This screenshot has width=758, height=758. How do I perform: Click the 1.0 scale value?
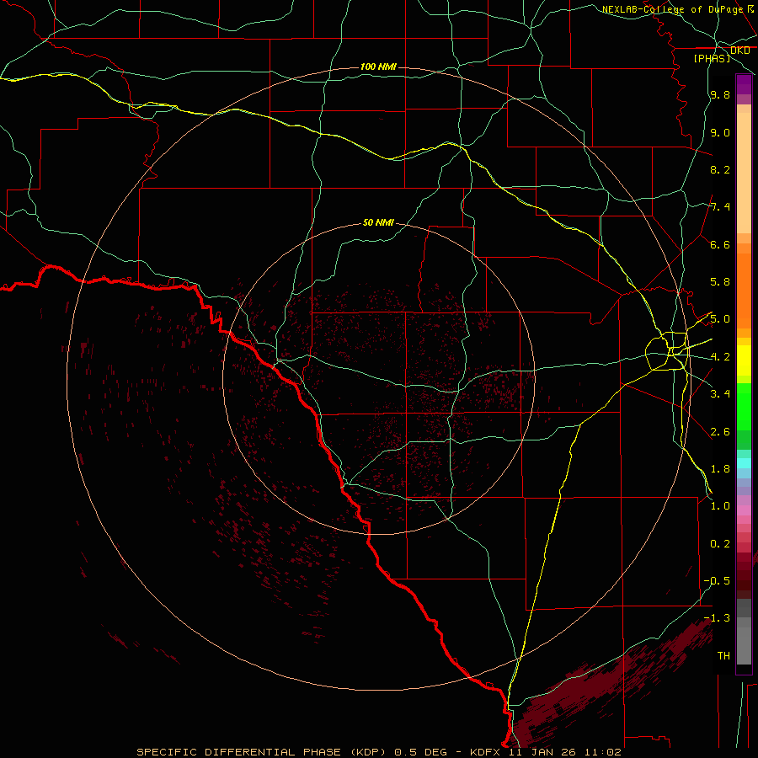(720, 506)
